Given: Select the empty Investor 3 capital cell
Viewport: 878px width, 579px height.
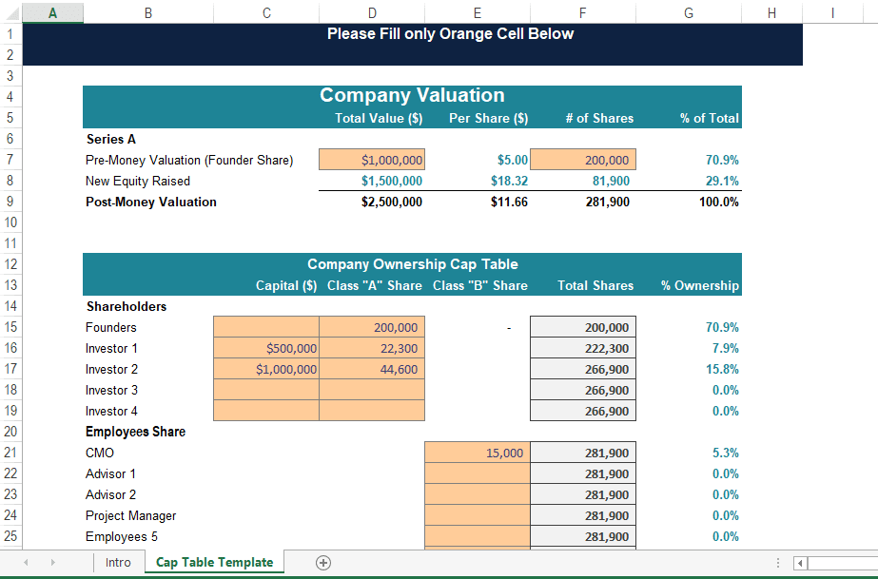Looking at the screenshot, I should [266, 390].
